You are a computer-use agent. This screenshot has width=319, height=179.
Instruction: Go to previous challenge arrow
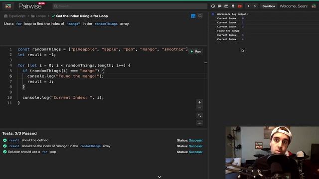pos(248,6)
